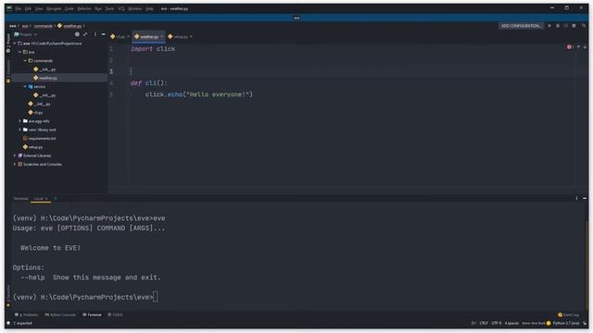This screenshot has width=593, height=333.
Task: Click the commands breadcrumb in the navigation bar
Action: pos(44,26)
